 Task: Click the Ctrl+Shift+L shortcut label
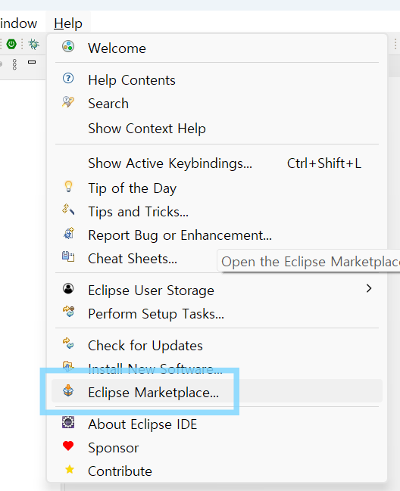(324, 163)
